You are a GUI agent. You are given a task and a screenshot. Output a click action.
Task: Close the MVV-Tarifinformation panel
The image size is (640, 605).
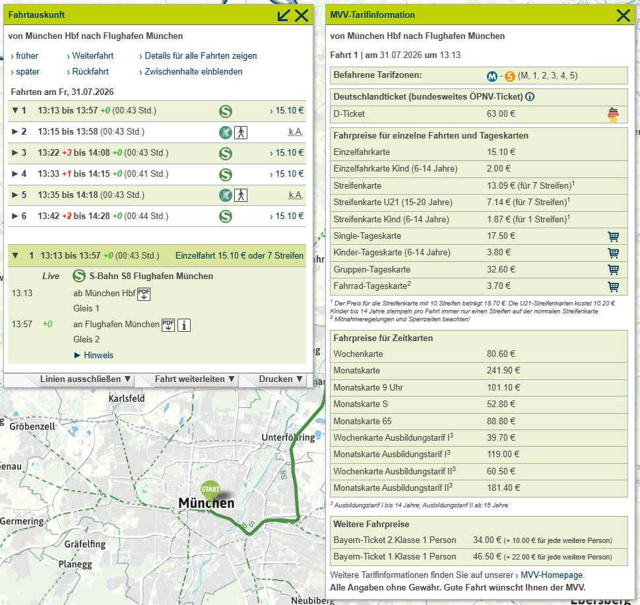coord(624,16)
